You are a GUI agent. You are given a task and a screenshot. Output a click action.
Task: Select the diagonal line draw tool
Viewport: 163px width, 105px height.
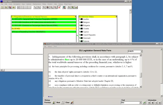35,7
